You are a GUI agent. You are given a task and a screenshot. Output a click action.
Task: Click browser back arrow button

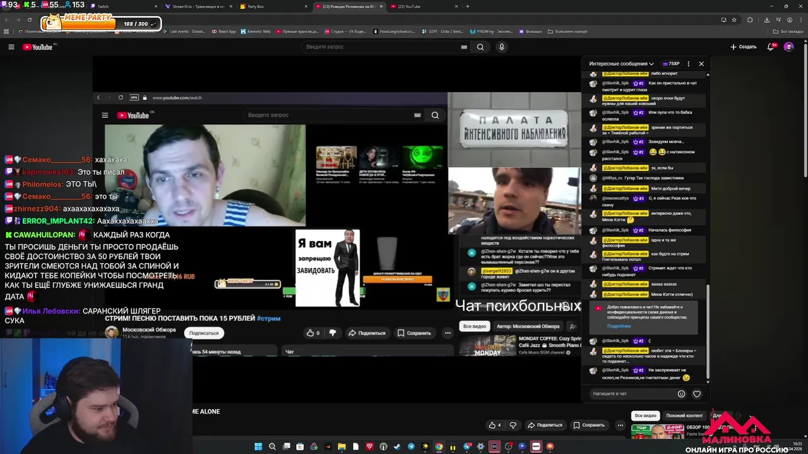pyautogui.click(x=8, y=20)
